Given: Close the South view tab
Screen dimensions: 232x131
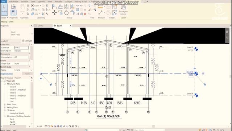Looking at the screenshot, I should point(71,25).
